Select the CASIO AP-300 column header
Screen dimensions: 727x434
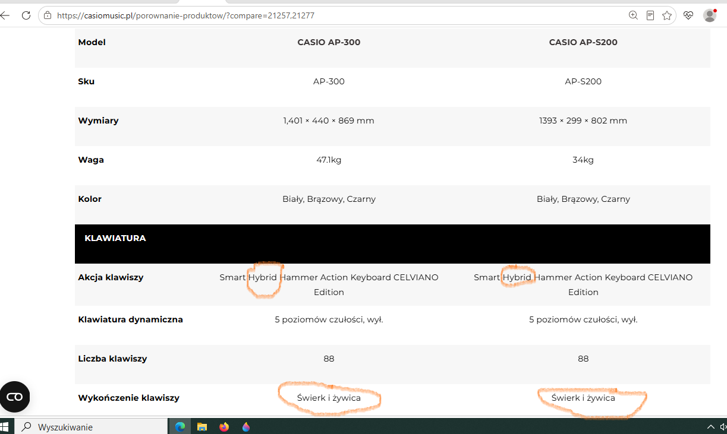[329, 42]
